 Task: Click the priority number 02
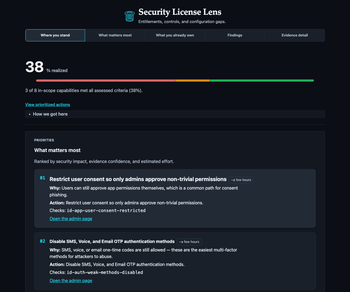43,241
